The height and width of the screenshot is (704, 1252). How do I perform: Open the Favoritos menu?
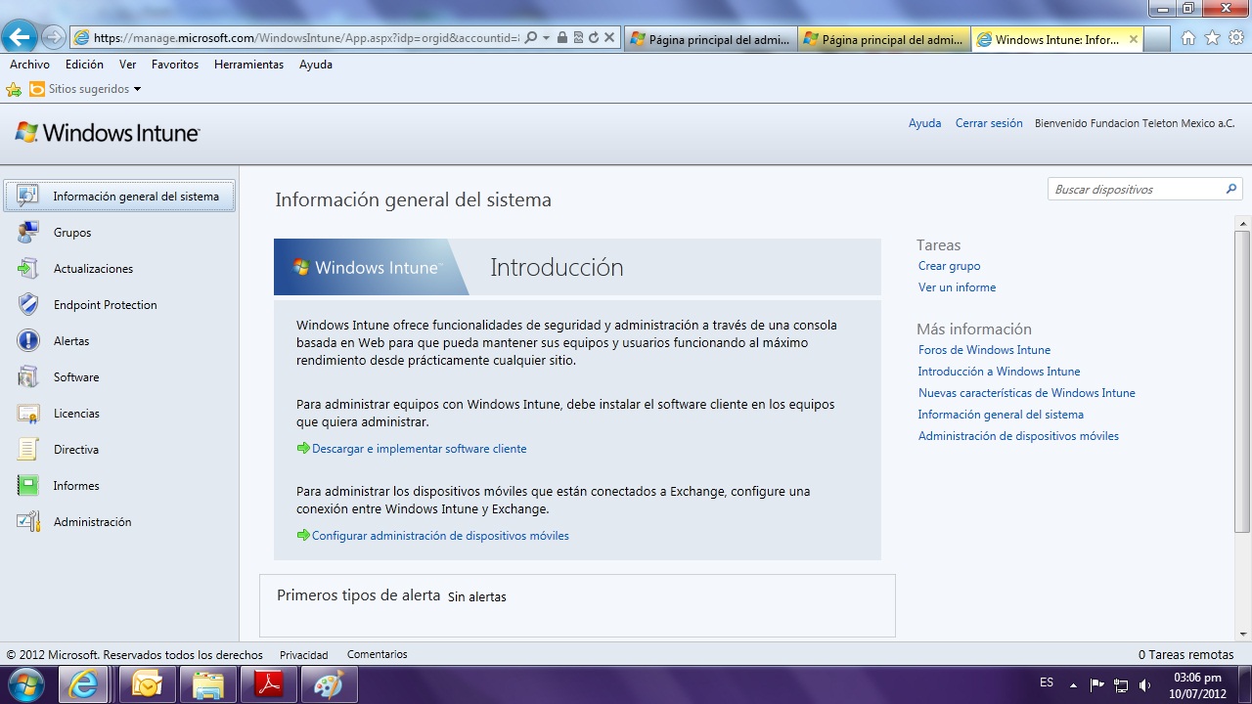175,65
